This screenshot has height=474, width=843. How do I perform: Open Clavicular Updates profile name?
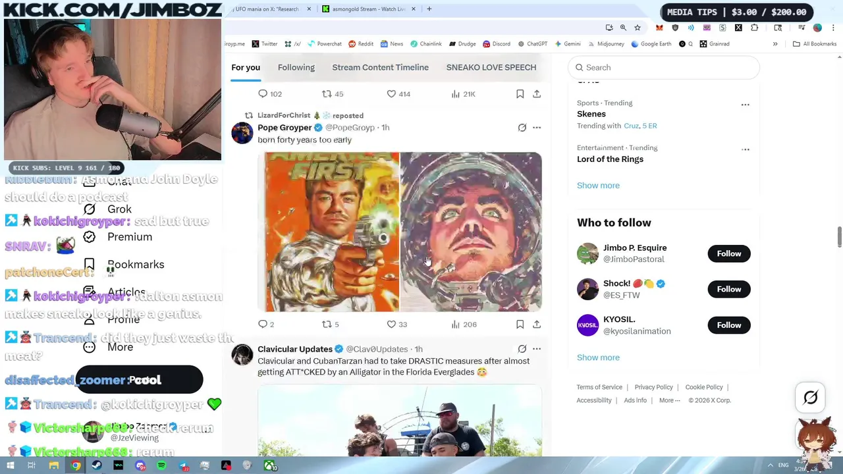[295, 349]
